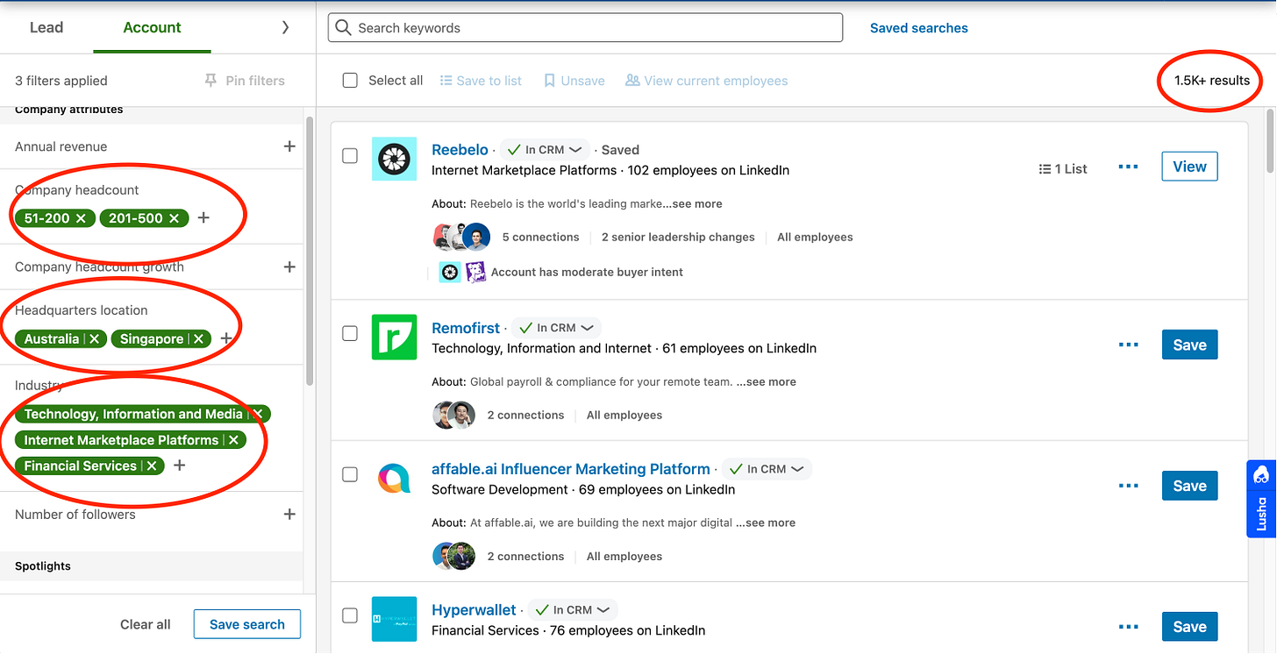Click the search magnifier icon
The height and width of the screenshot is (654, 1277).
coord(344,28)
